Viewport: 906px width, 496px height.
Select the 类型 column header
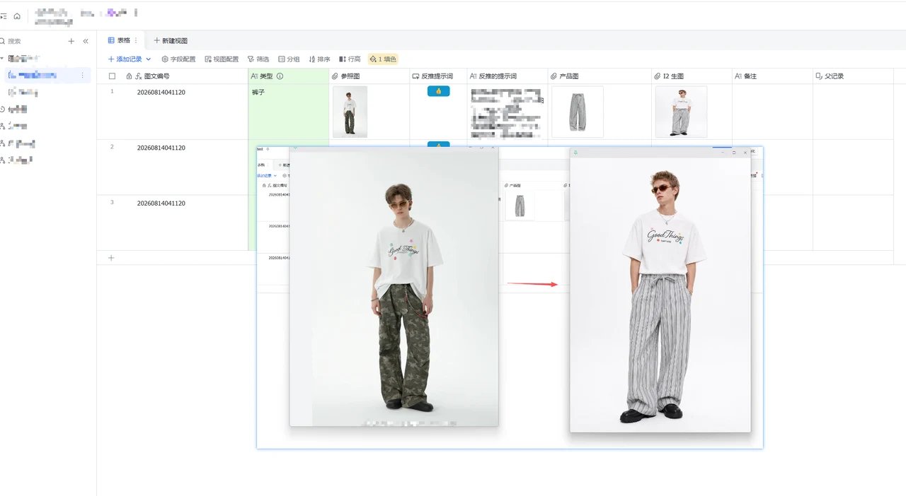pyautogui.click(x=288, y=76)
